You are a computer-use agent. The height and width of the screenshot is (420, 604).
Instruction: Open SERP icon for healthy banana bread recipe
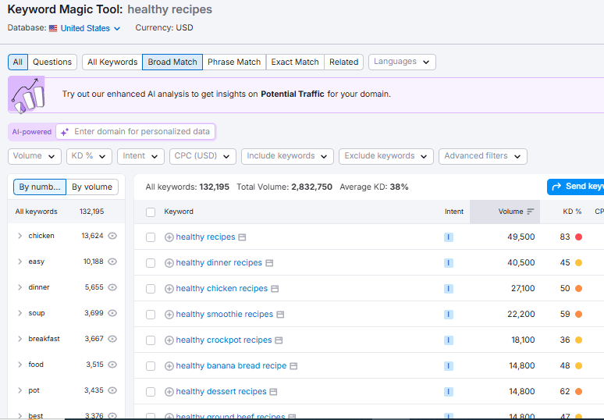(x=293, y=366)
